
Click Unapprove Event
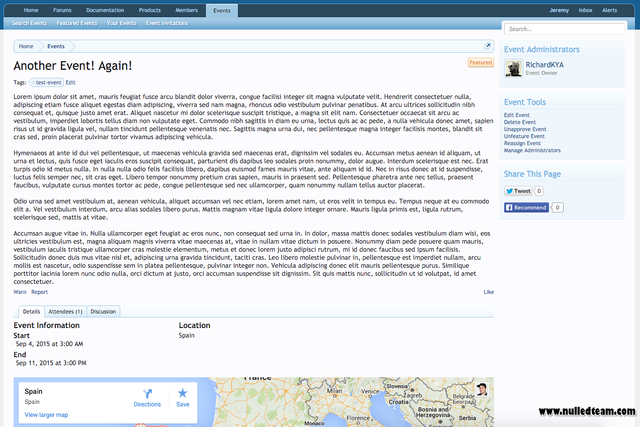pos(525,129)
